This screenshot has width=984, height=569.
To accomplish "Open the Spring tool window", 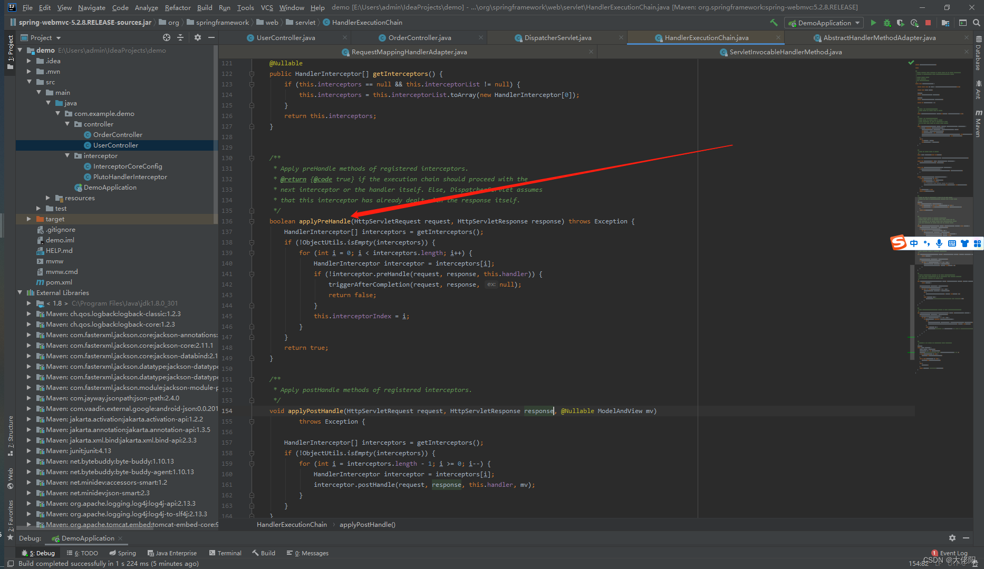I will point(122,553).
